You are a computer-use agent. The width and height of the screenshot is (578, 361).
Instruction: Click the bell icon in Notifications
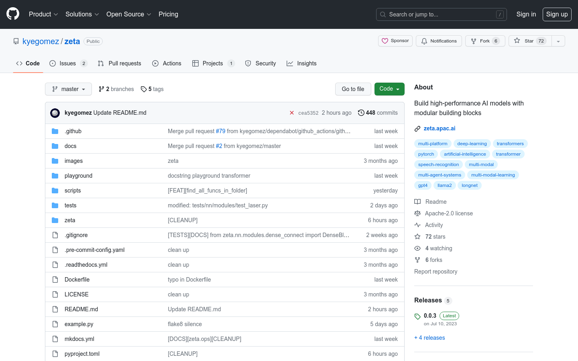point(424,41)
